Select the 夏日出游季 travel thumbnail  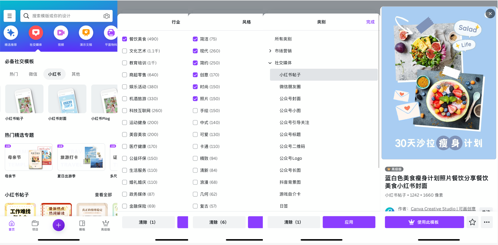81,157
